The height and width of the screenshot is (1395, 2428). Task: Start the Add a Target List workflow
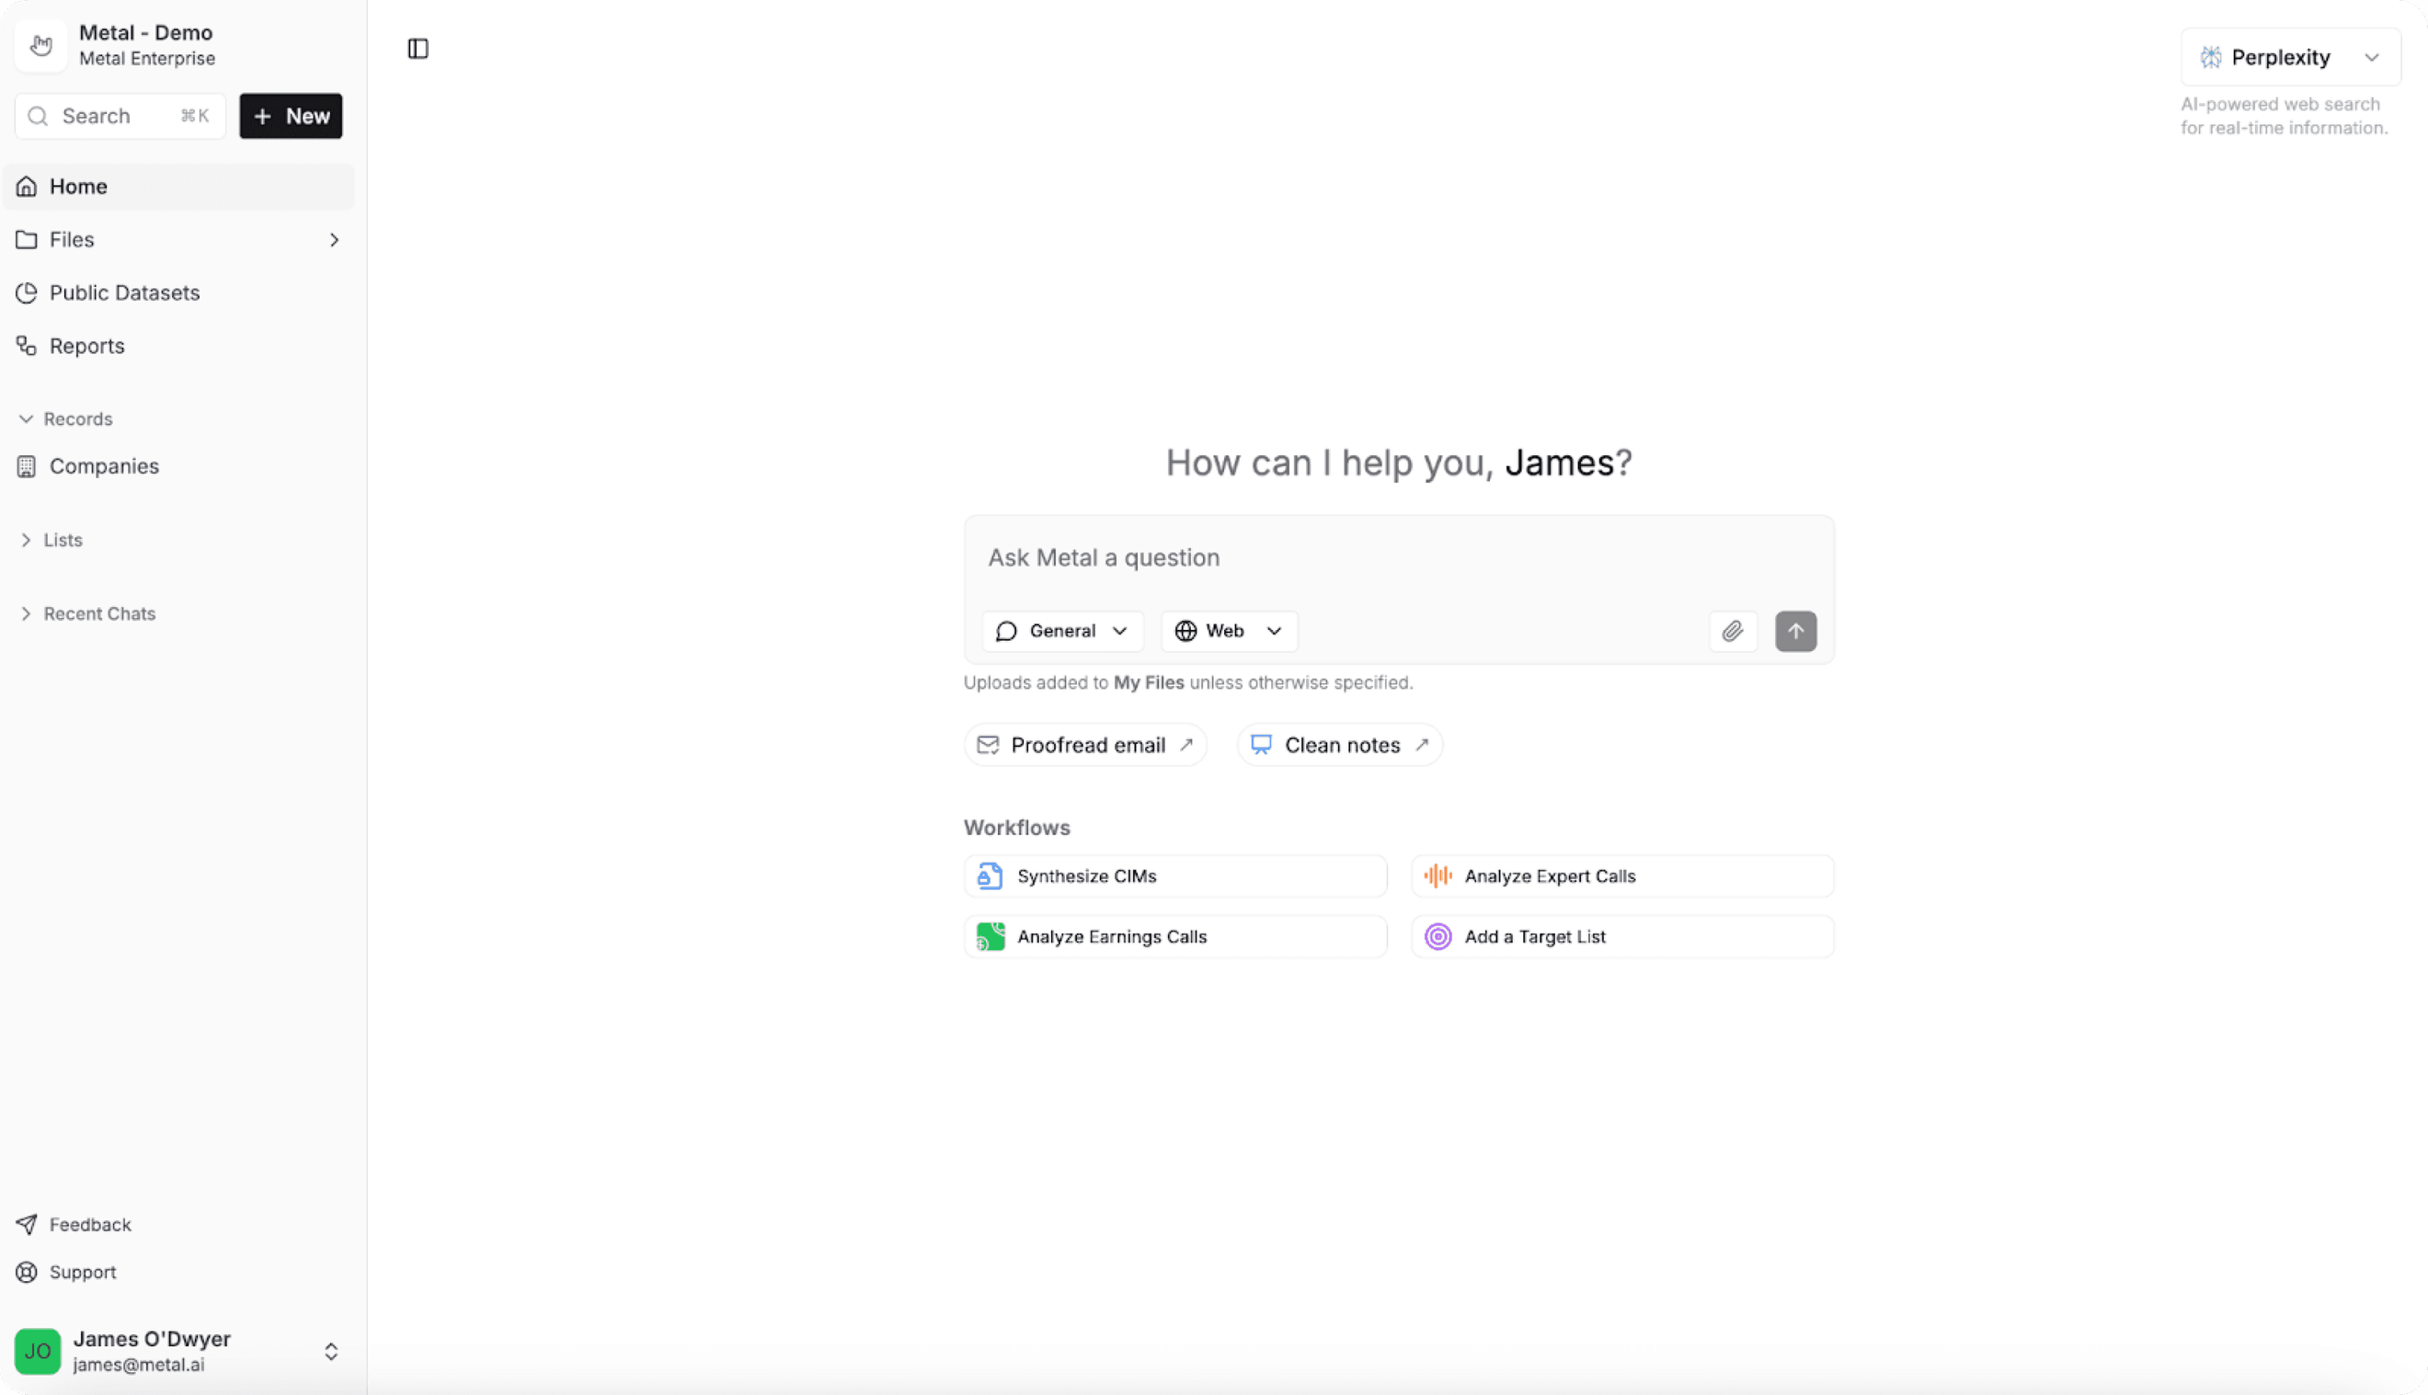pyautogui.click(x=1622, y=937)
